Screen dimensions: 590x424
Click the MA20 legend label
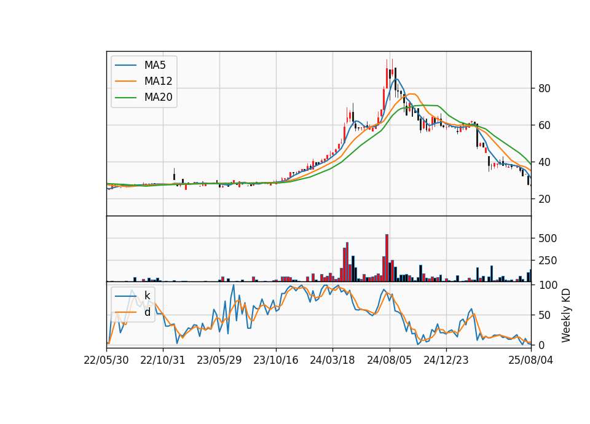click(x=158, y=97)
